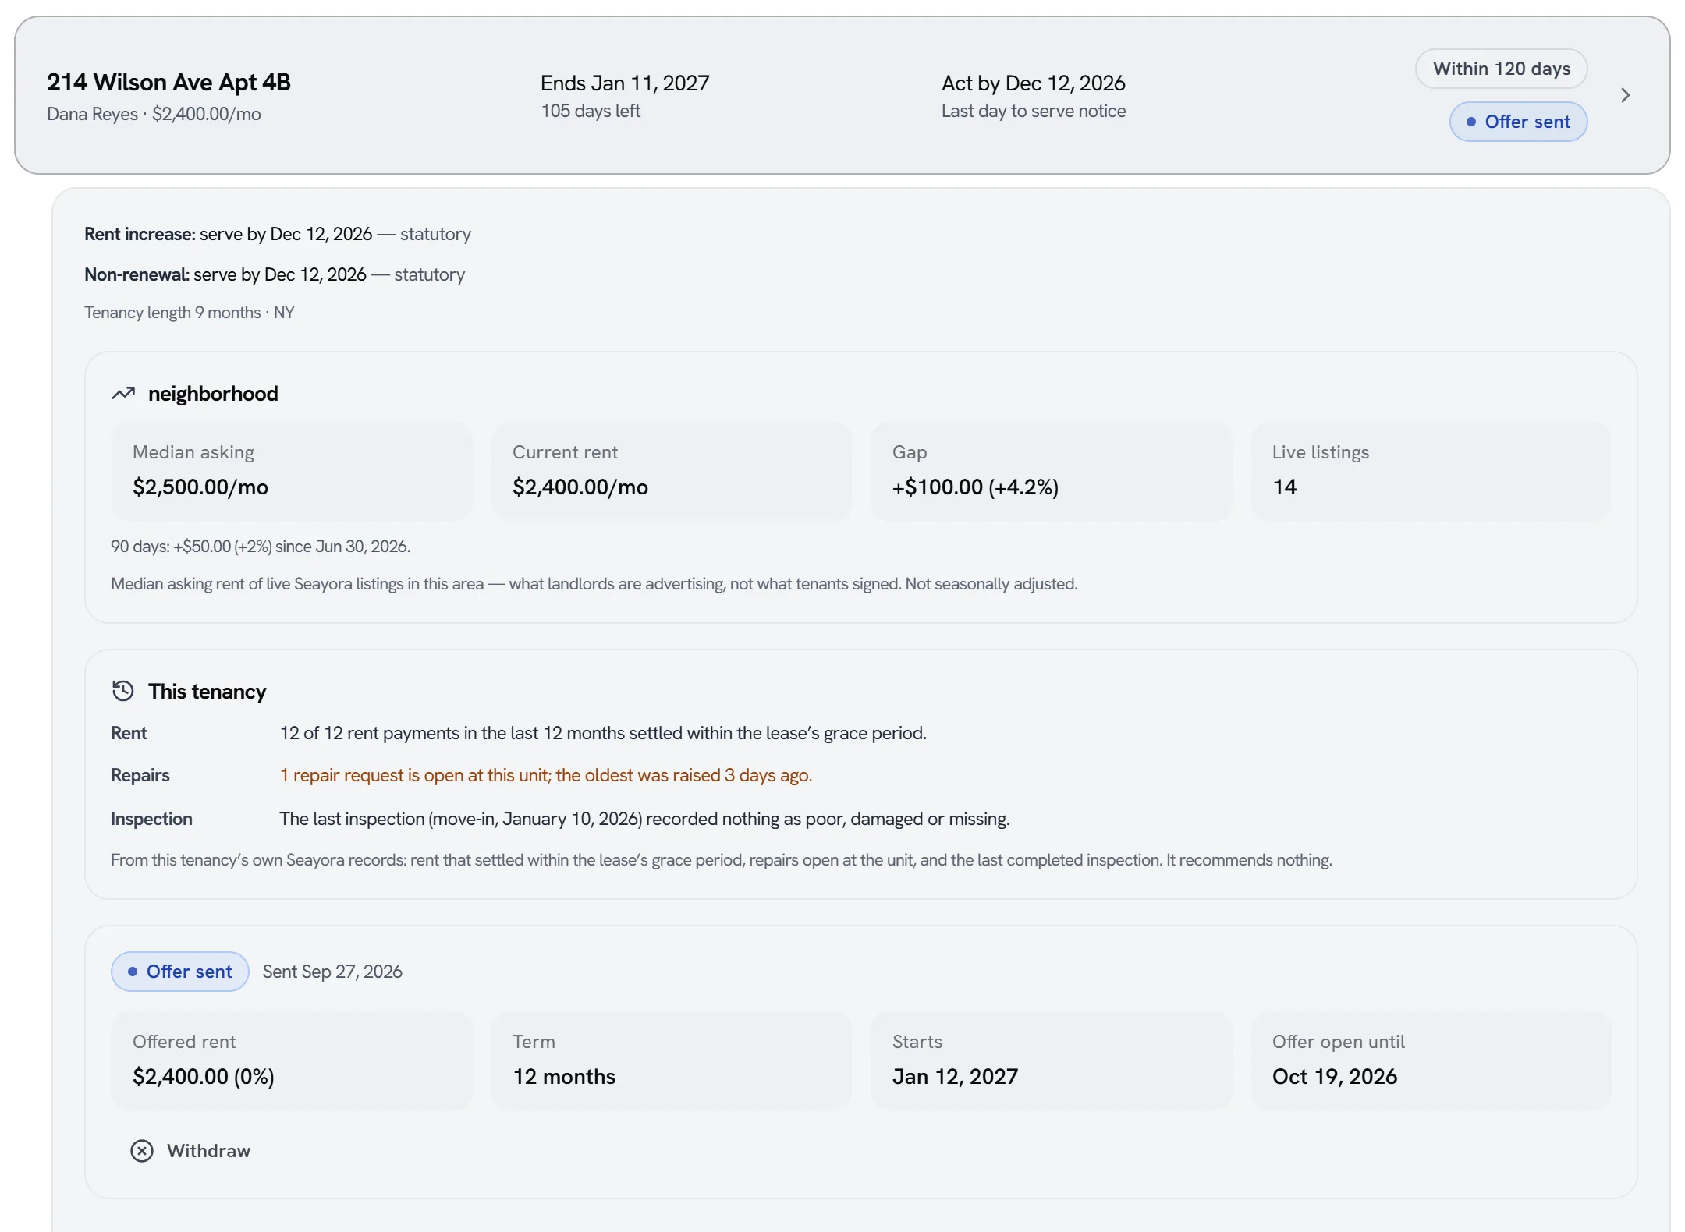
Task: Click the Starts Jan 12, 2027 value
Action: coord(956,1077)
